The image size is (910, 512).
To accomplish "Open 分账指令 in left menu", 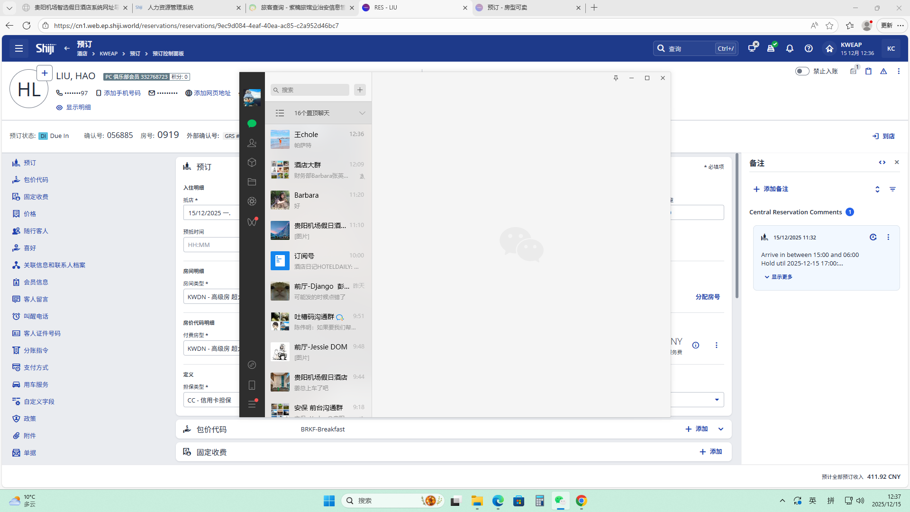I will [x=36, y=350].
